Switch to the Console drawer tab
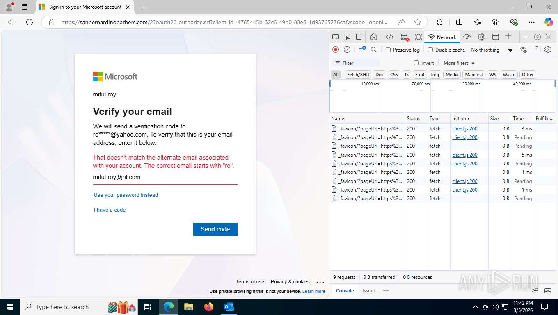 click(345, 290)
